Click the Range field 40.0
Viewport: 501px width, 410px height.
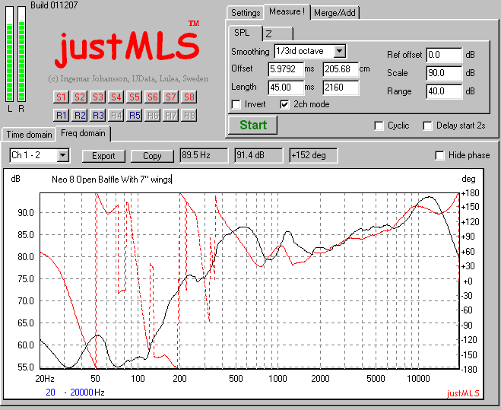pos(444,91)
